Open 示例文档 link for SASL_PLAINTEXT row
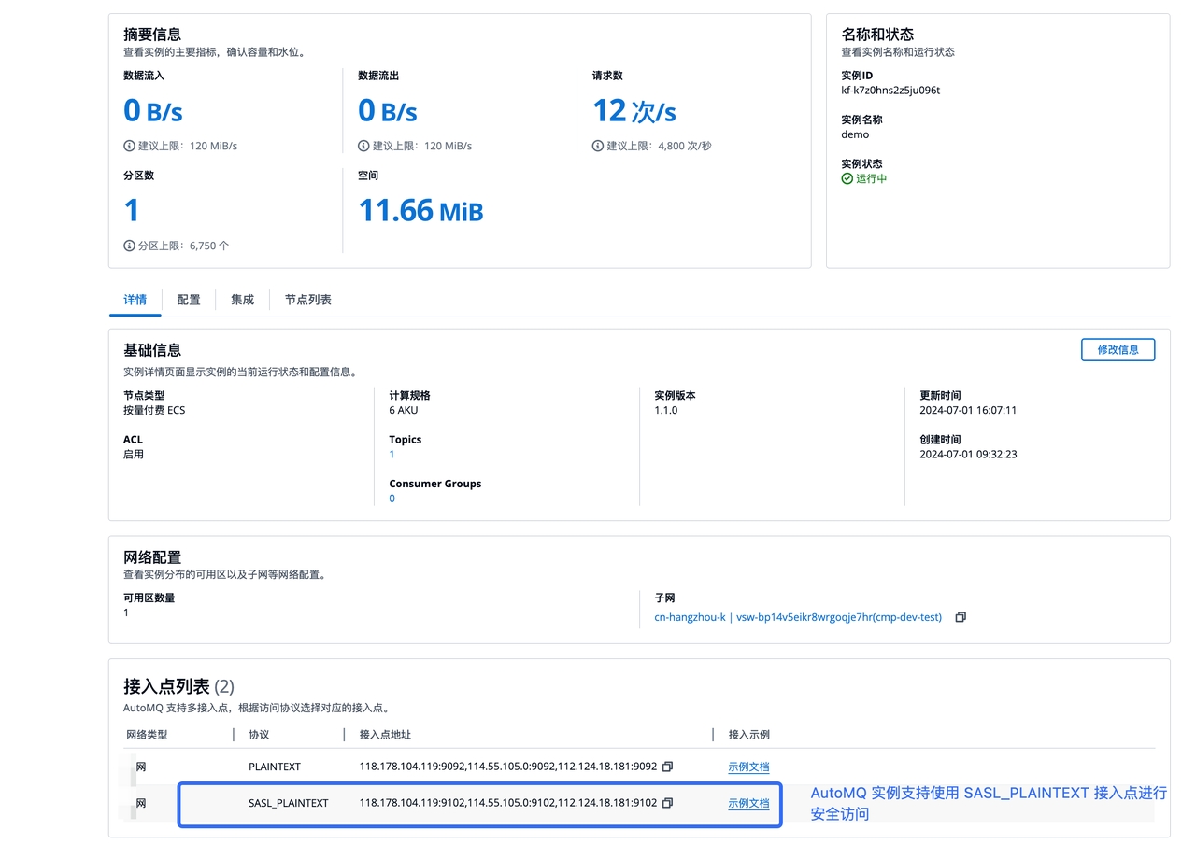1196x844 pixels. click(x=748, y=803)
